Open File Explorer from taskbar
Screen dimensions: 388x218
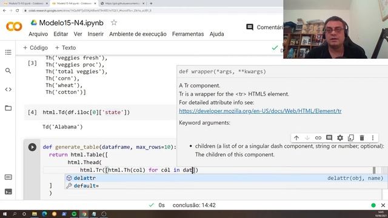tap(35, 214)
